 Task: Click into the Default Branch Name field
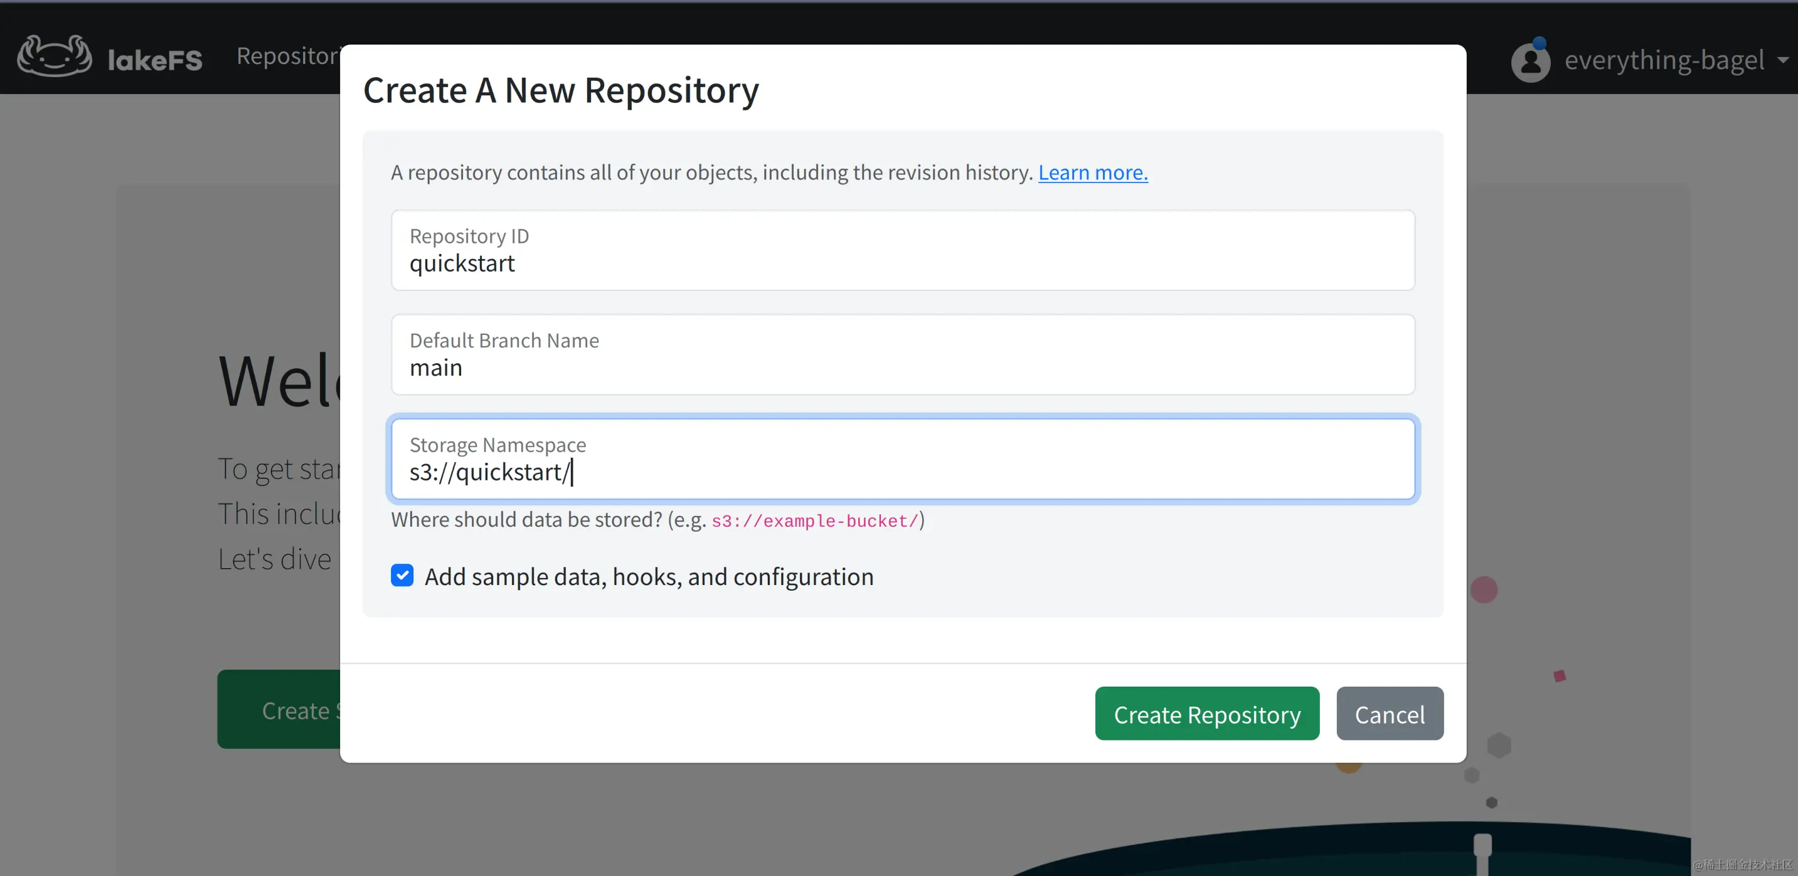point(903,355)
